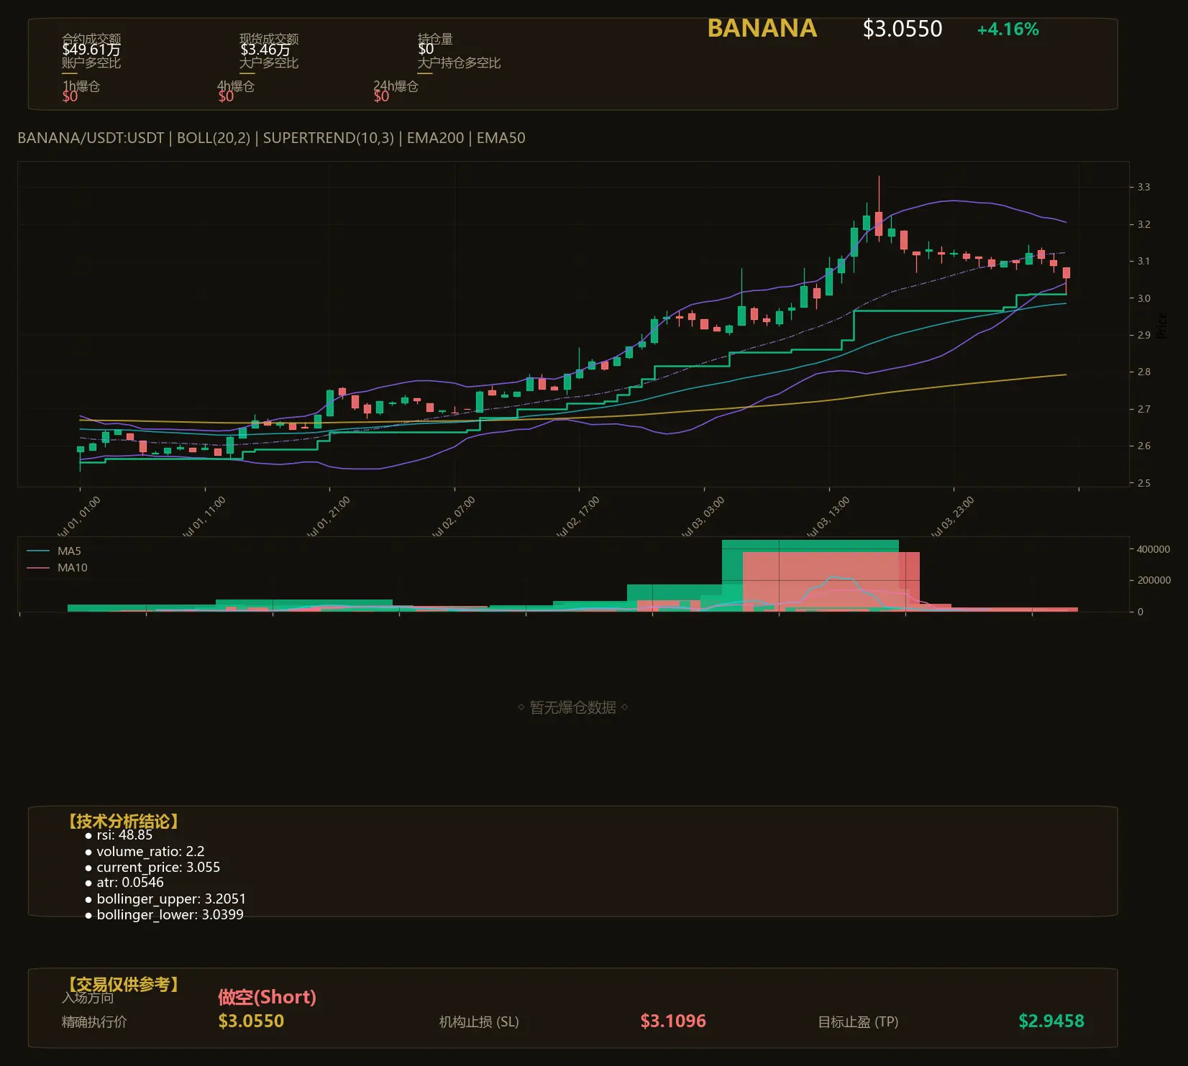Viewport: 1188px width, 1066px height.
Task: Click the 大户多空比 label
Action: 269,63
